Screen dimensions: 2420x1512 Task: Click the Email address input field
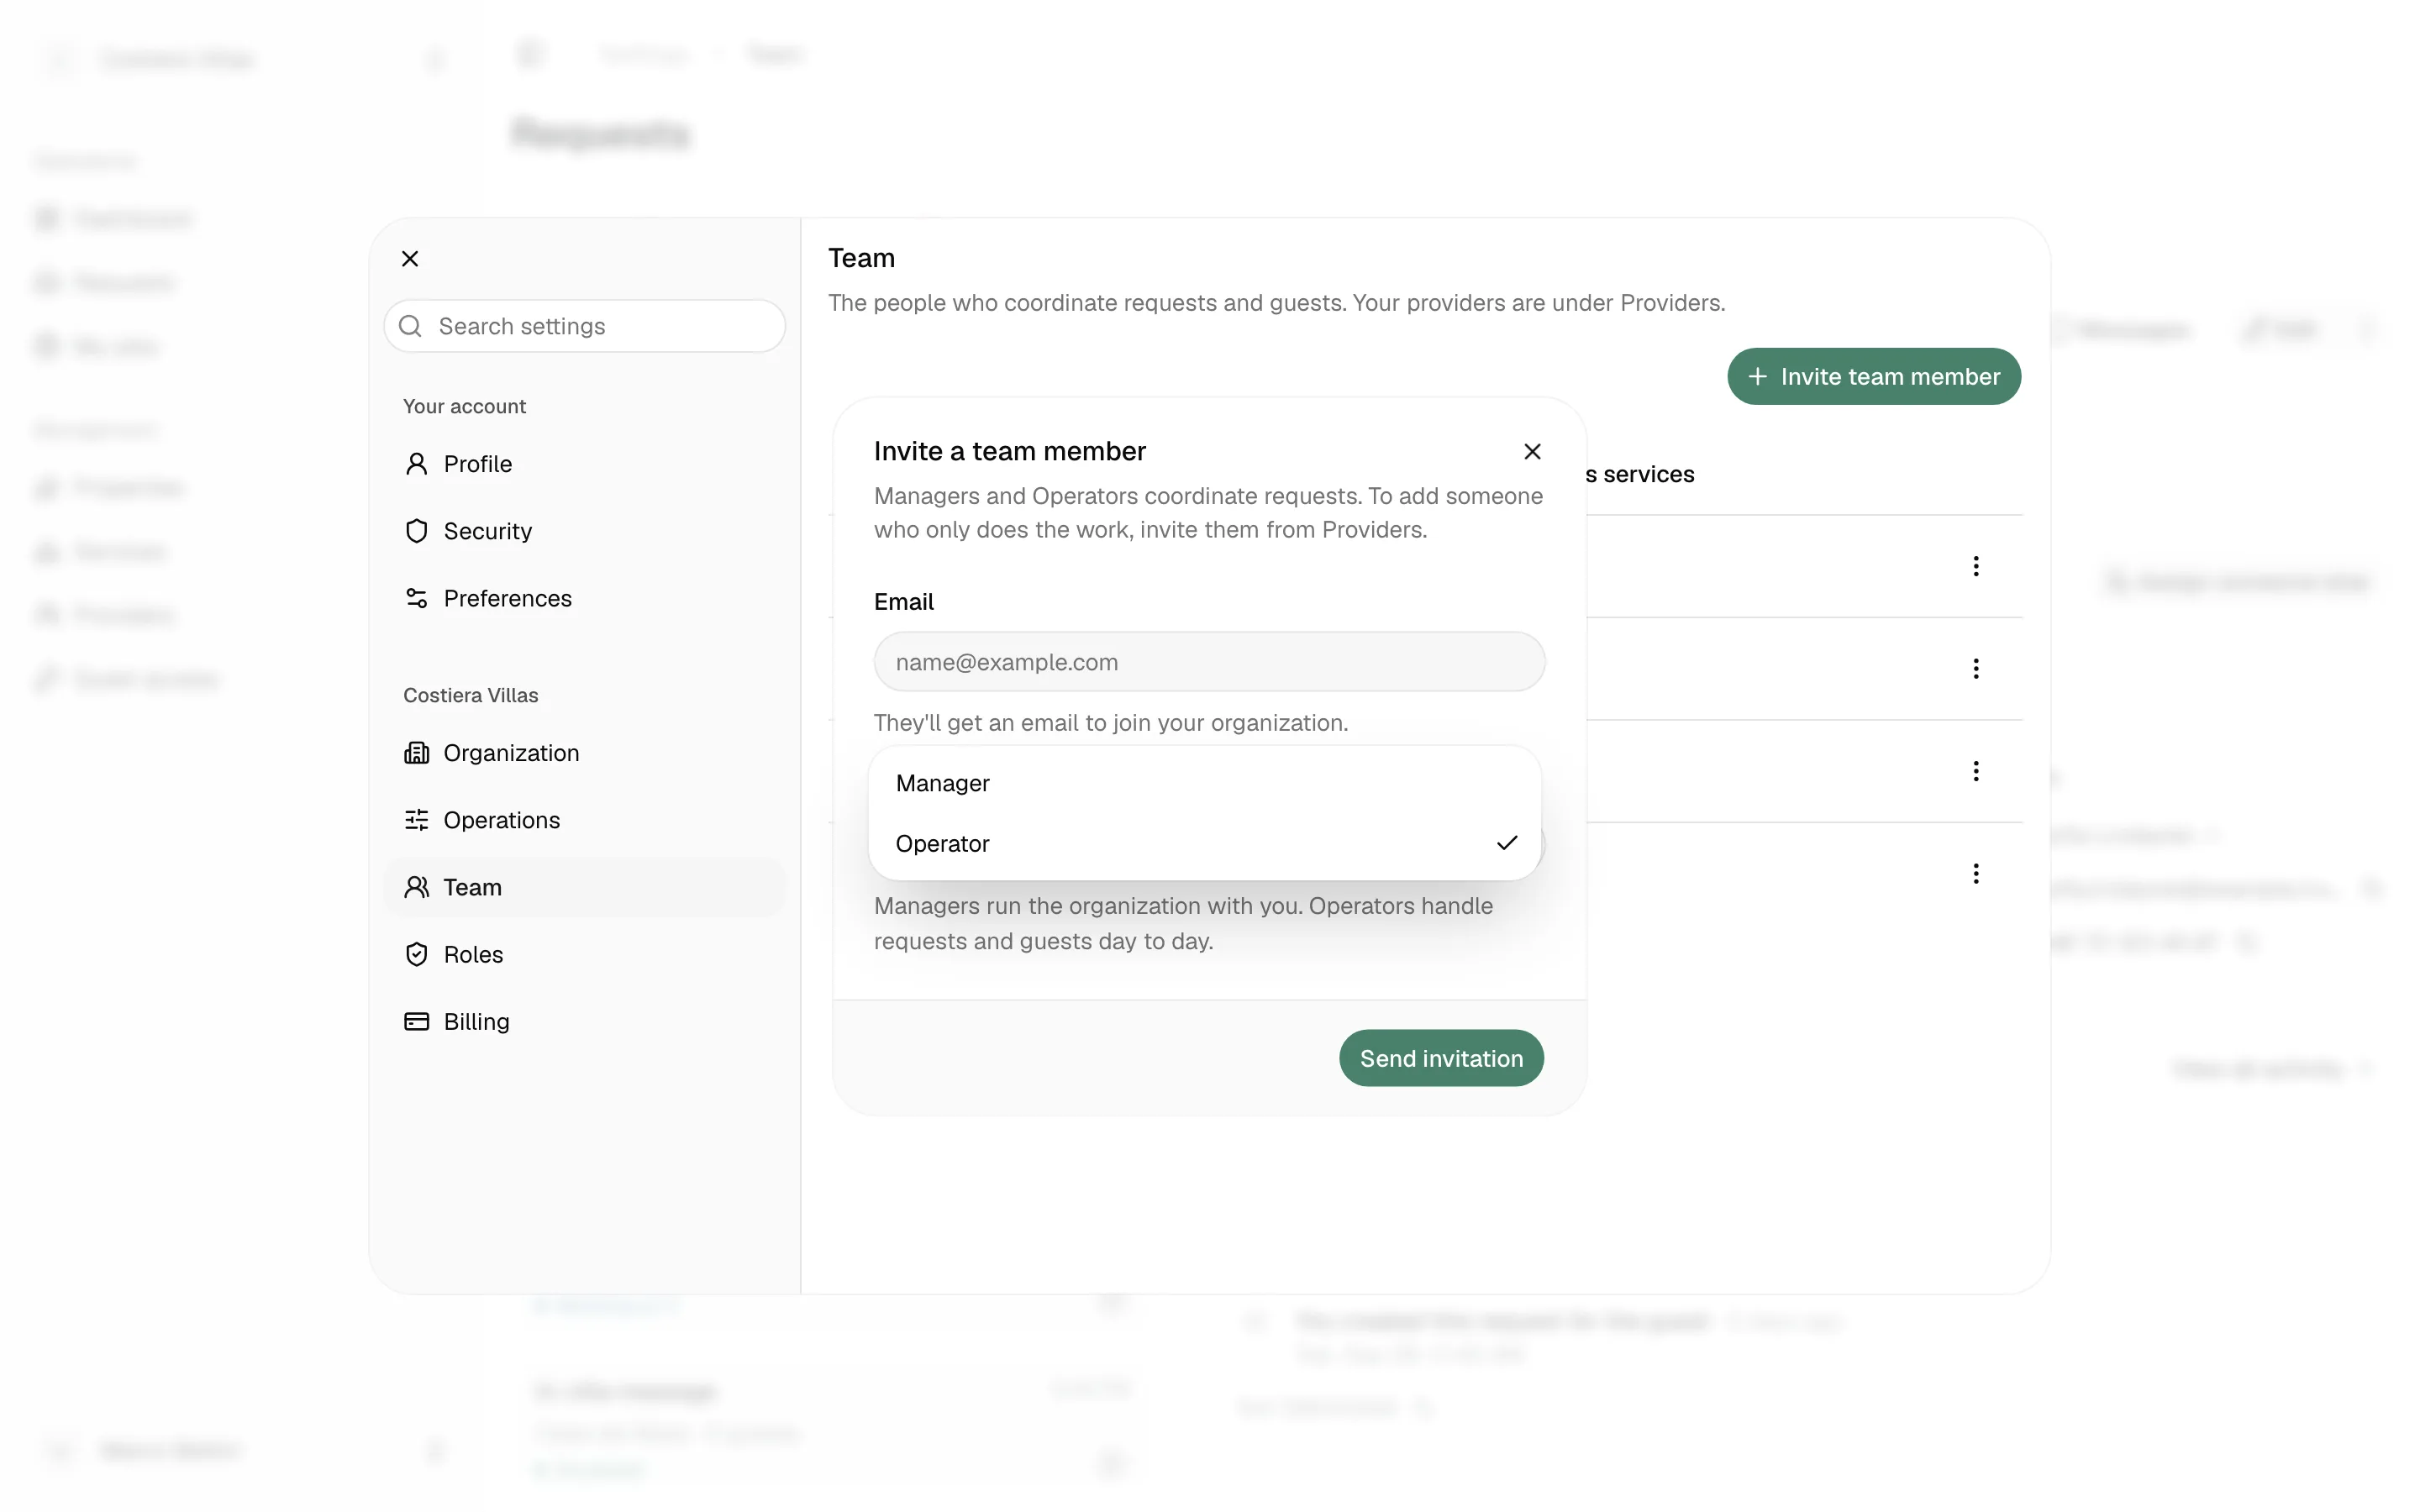tap(1209, 661)
